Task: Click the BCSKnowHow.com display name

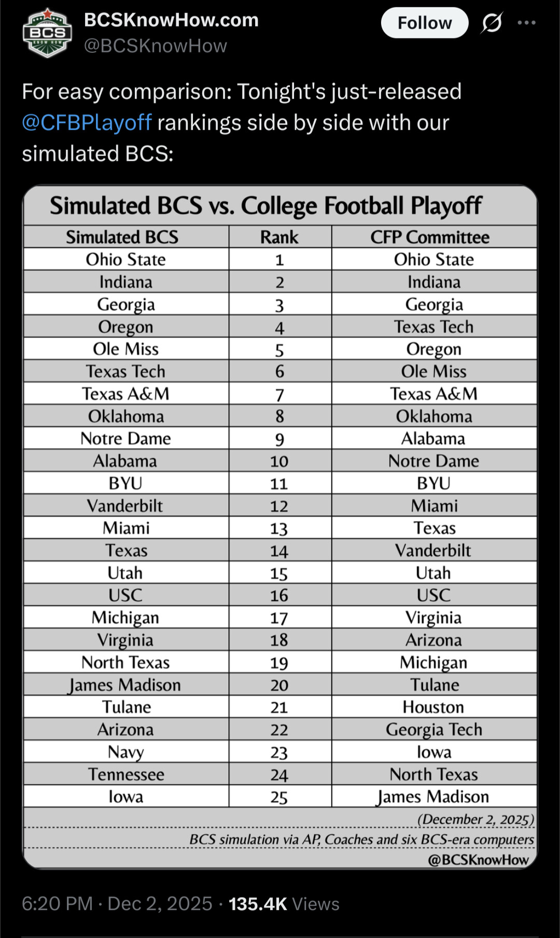Action: [171, 20]
